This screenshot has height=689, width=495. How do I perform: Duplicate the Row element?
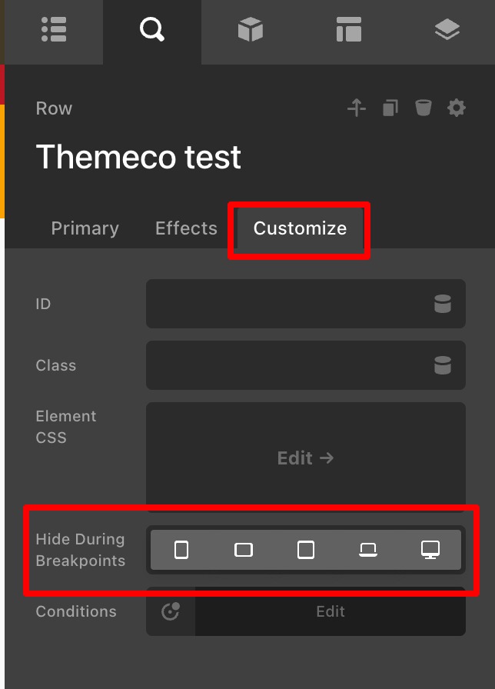(x=390, y=108)
